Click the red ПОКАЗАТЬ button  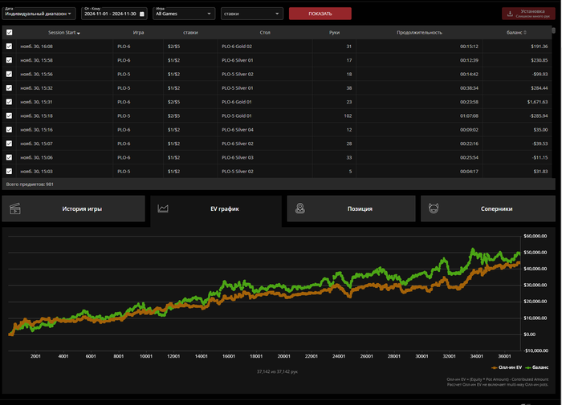pyautogui.click(x=320, y=14)
